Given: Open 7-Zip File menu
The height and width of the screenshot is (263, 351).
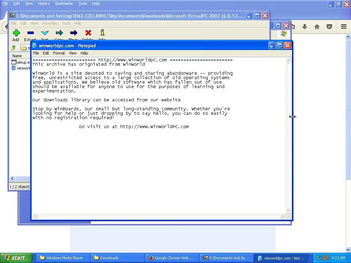Looking at the screenshot, I should 13,23.
